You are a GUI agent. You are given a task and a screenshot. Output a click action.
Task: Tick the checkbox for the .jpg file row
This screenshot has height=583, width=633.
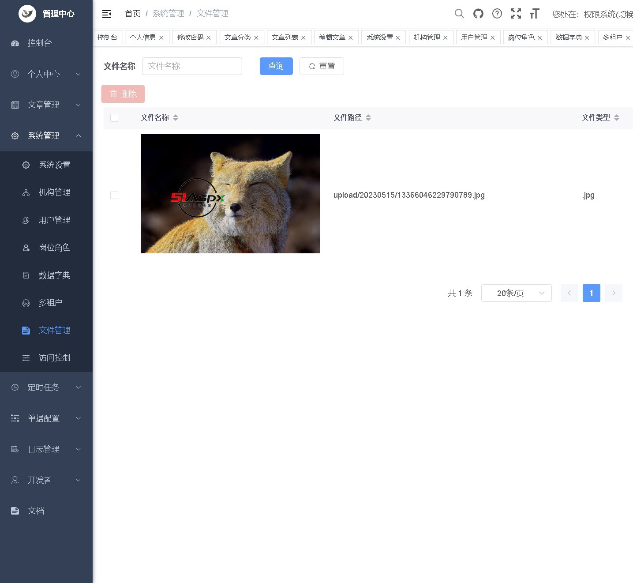click(x=114, y=196)
